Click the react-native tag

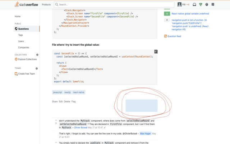(79, 92)
